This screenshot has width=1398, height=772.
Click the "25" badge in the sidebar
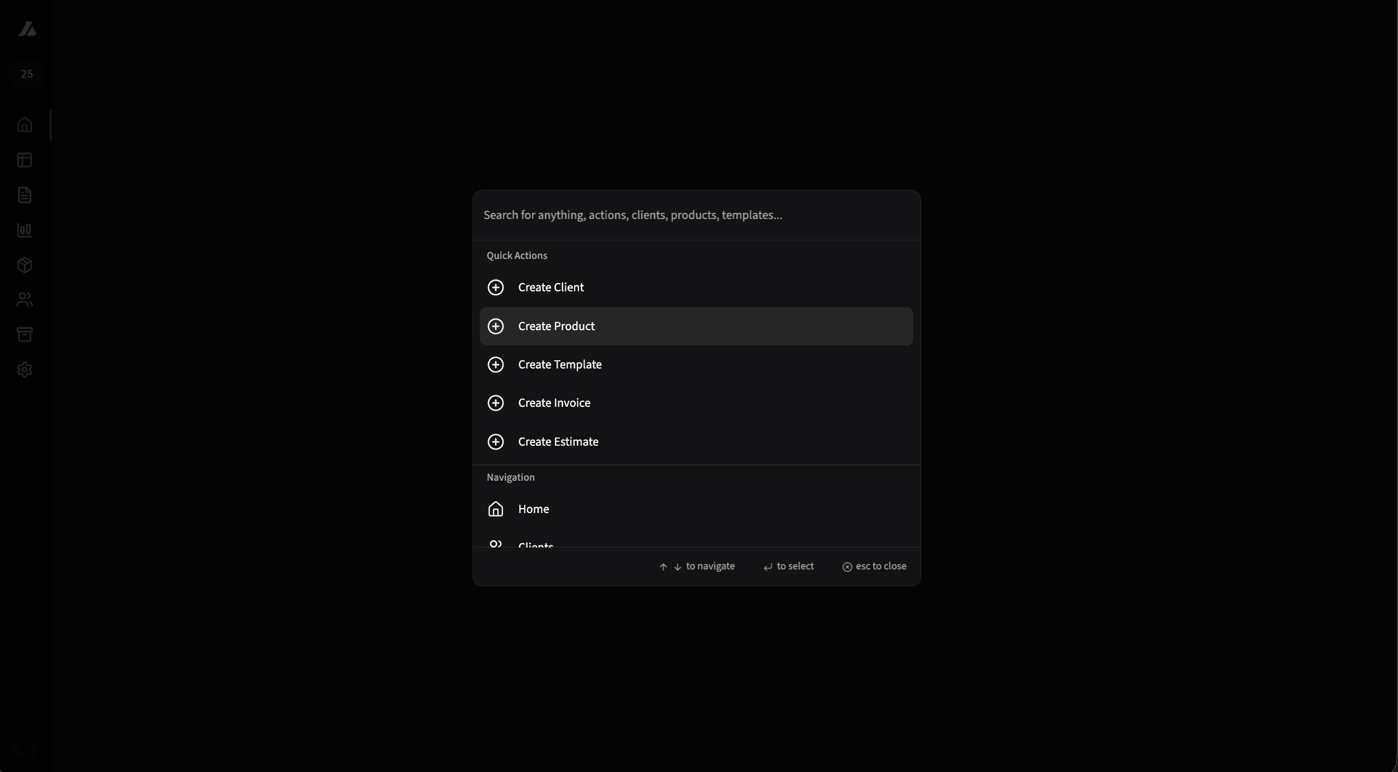pyautogui.click(x=27, y=74)
